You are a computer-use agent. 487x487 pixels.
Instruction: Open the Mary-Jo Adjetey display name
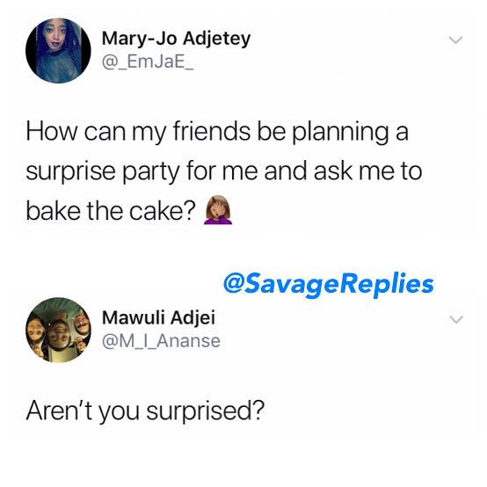pos(176,39)
